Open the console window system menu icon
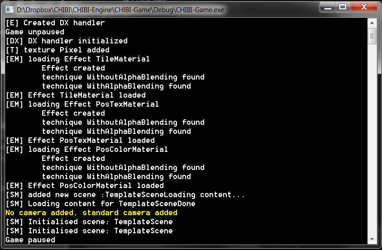 (10, 9)
